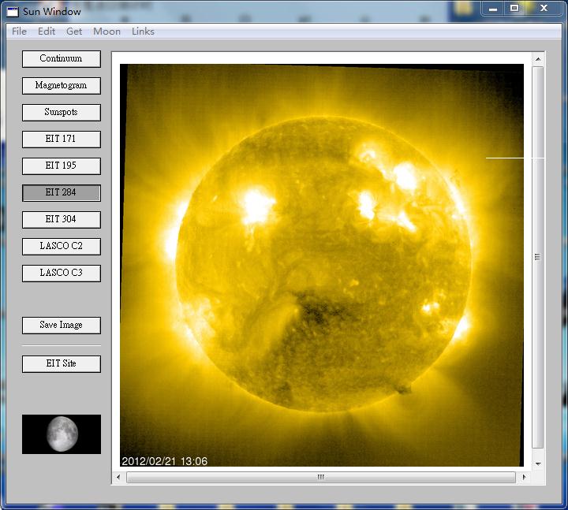Open the Edit menu

click(x=47, y=32)
